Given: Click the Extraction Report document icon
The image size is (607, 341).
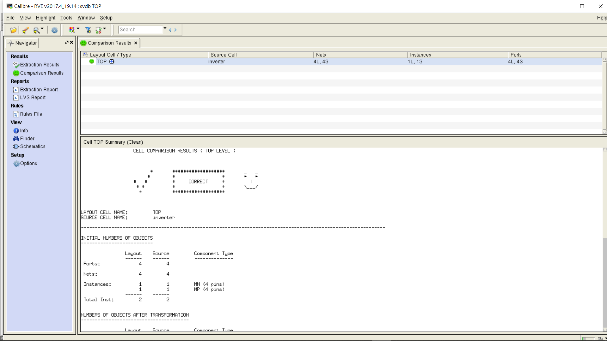Looking at the screenshot, I should pos(15,90).
